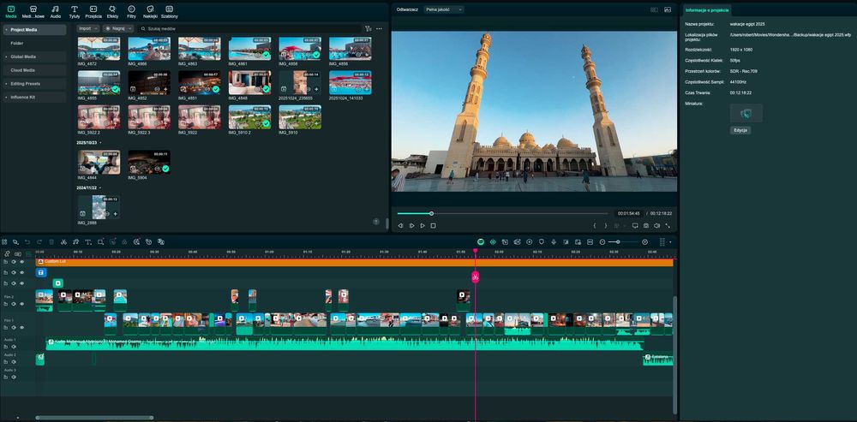Click the preview playback progress slider
This screenshot has height=422, width=857.
click(x=502, y=213)
